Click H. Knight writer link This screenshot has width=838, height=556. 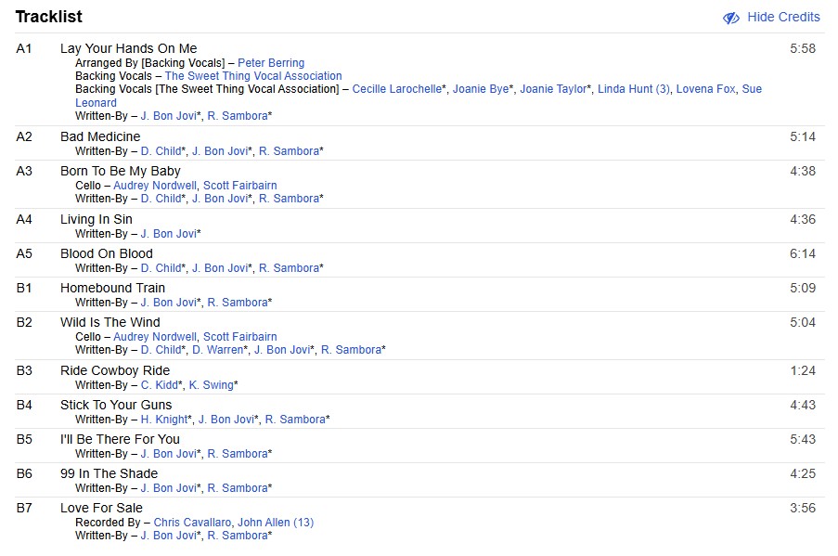pos(163,419)
